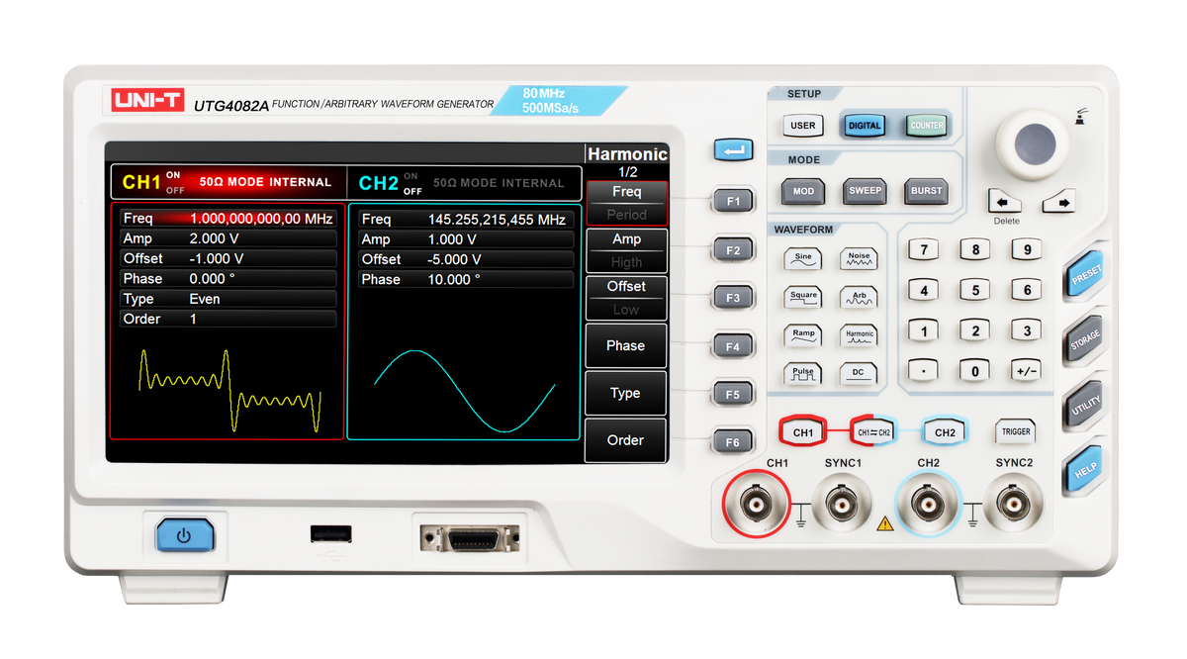
Task: Tap the number 7 key
Action: point(924,249)
